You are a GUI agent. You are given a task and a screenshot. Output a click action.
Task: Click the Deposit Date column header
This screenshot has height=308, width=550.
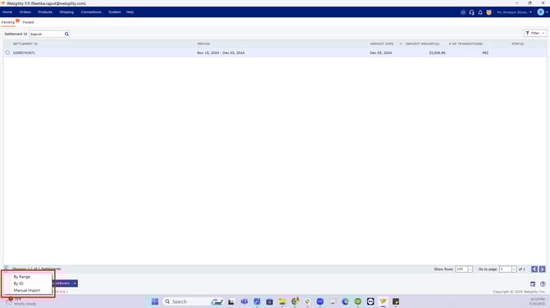pos(382,43)
